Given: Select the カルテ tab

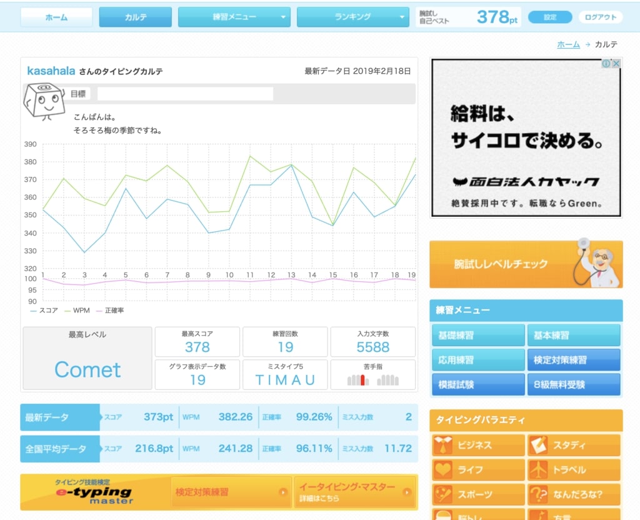Looking at the screenshot, I should click(x=135, y=17).
